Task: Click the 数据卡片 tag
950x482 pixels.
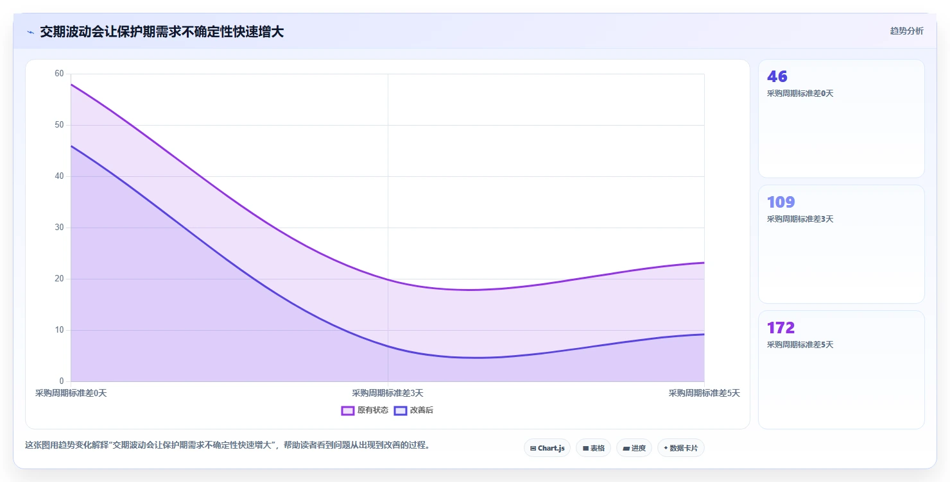Action: tap(681, 448)
